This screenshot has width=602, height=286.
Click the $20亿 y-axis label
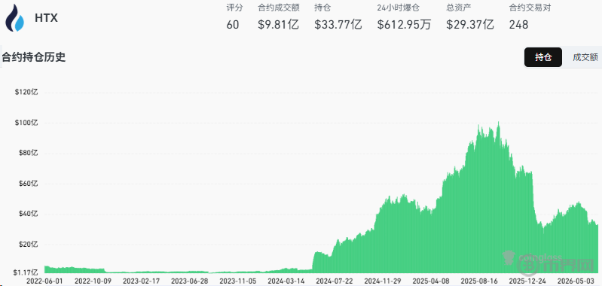click(x=28, y=244)
